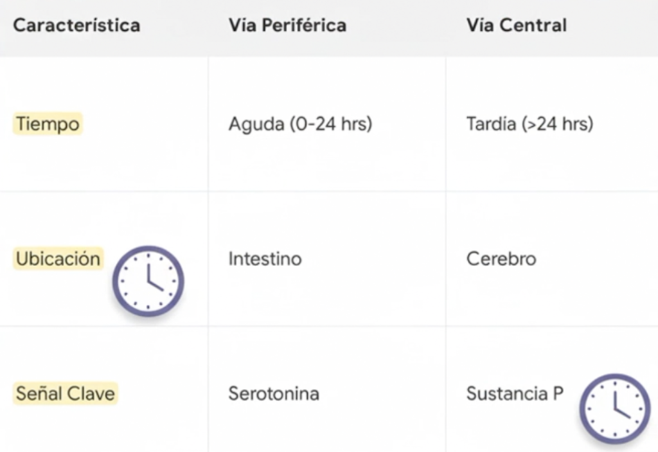This screenshot has width=658, height=452.
Task: Click the word Aguda in the Tiempo row
Action: 255,124
